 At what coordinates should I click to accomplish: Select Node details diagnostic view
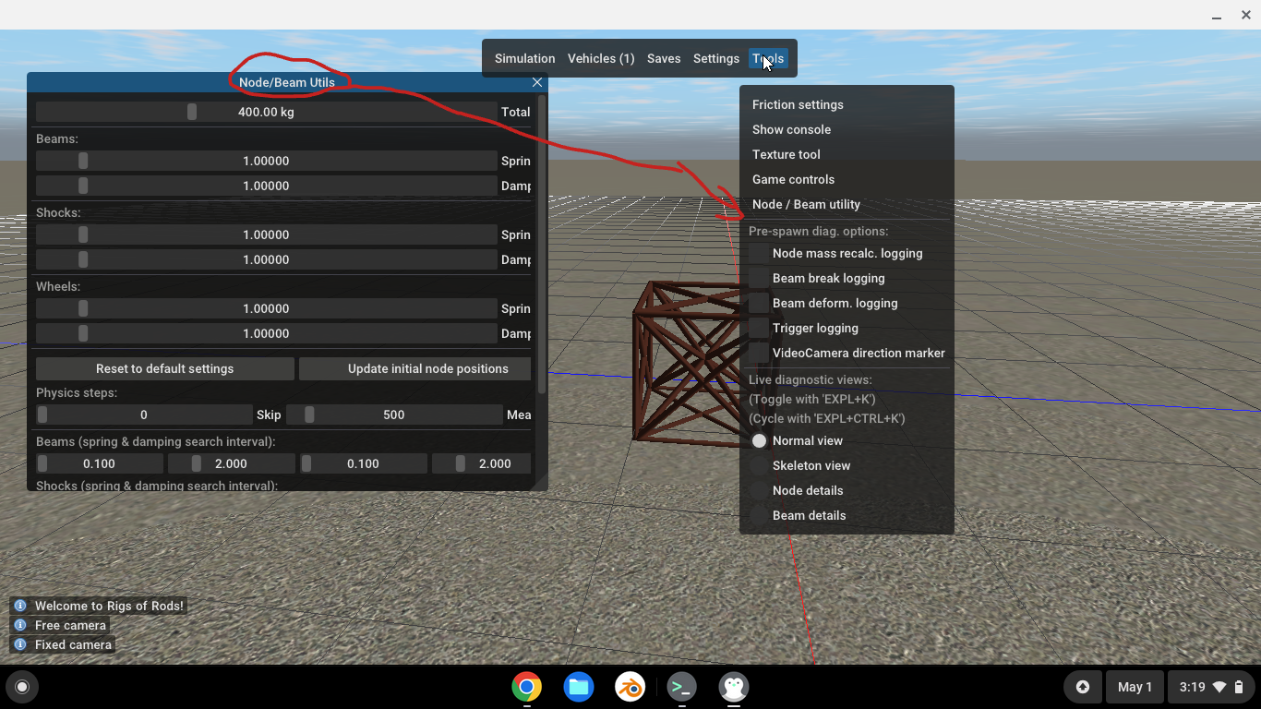pos(759,490)
